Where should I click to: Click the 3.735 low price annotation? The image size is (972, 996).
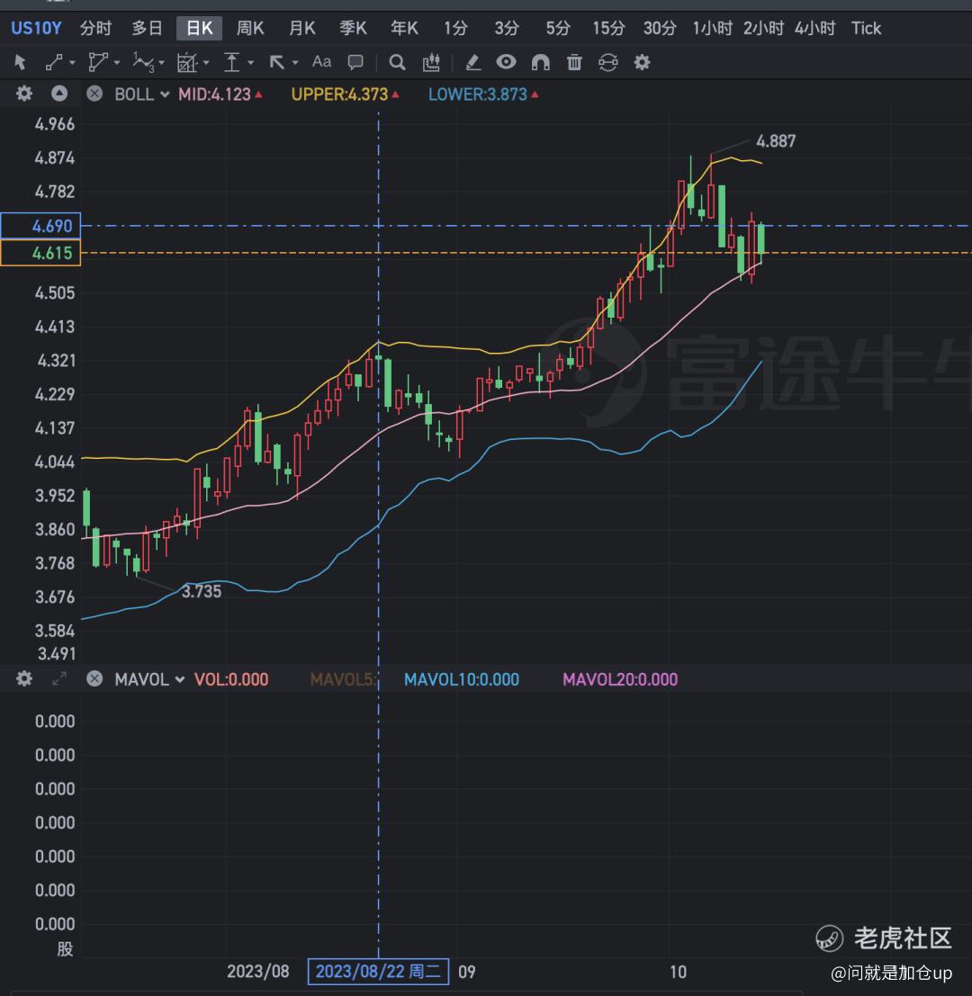coord(202,591)
